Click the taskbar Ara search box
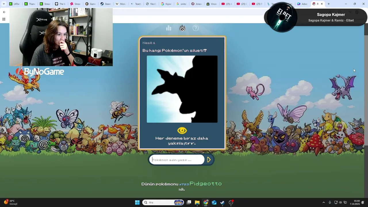368x207 pixels. (x=163, y=202)
